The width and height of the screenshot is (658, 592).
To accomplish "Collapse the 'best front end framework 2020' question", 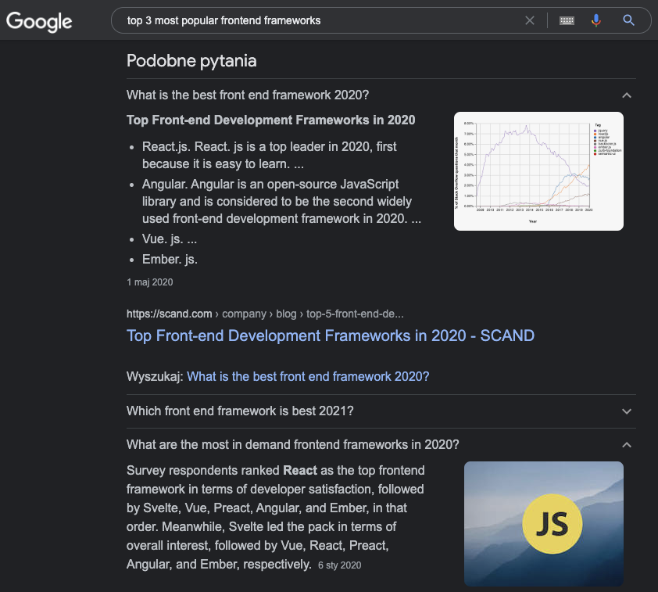I will tap(627, 95).
